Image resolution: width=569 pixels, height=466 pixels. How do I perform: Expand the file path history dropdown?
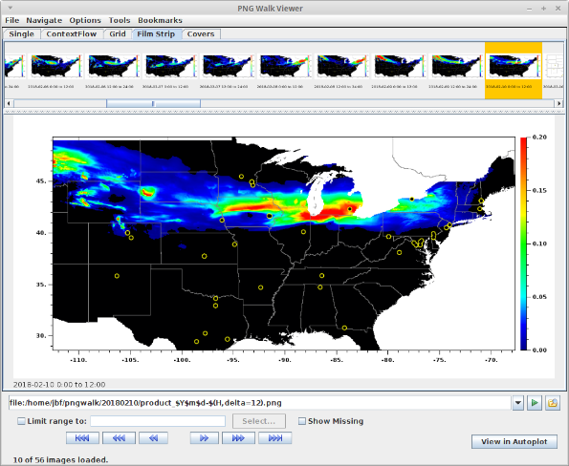point(517,403)
